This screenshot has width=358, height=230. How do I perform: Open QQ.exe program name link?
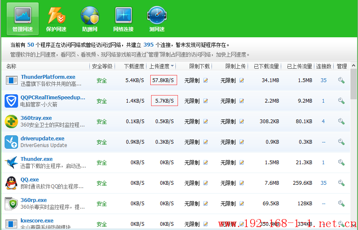coord(30,179)
